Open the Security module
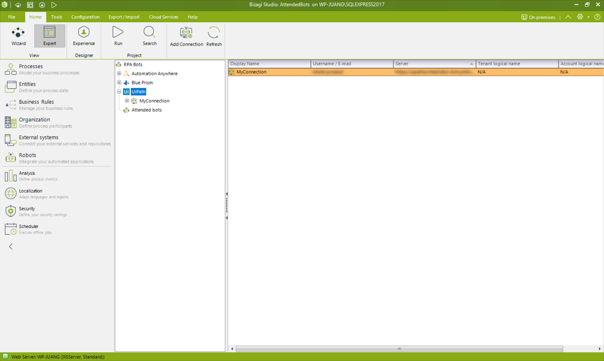 pyautogui.click(x=57, y=211)
